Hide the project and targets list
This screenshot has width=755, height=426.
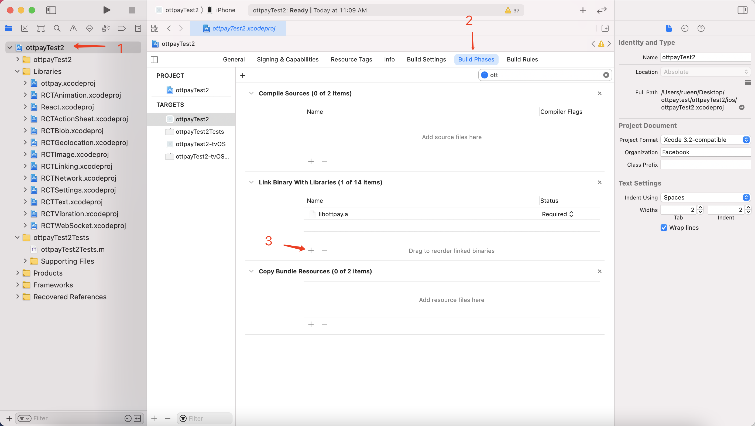pos(154,60)
